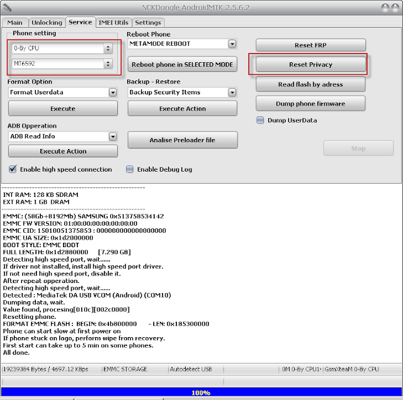Click log line 'BOOT STYLE: EMMC BOOT'
Image resolution: width=403 pixels, height=400 pixels.
(41, 245)
